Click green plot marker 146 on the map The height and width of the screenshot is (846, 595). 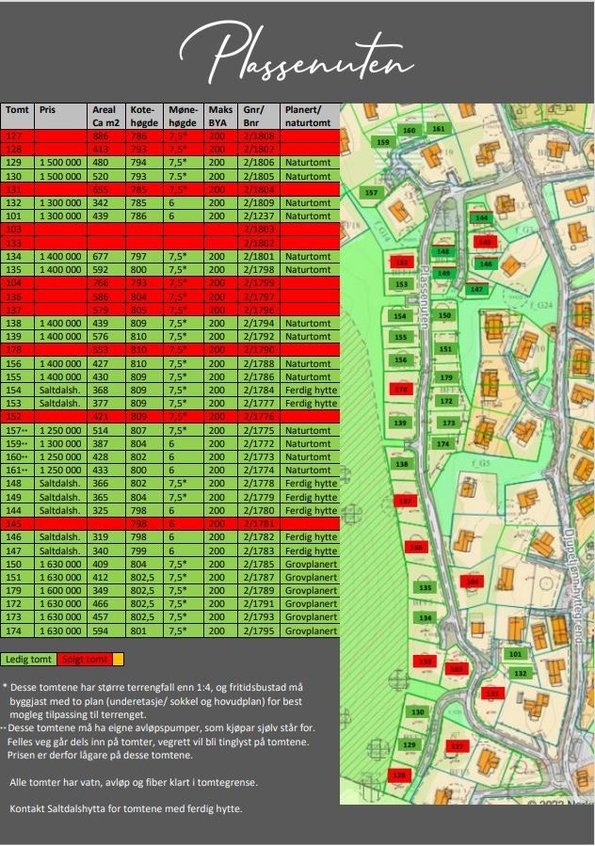(486, 263)
